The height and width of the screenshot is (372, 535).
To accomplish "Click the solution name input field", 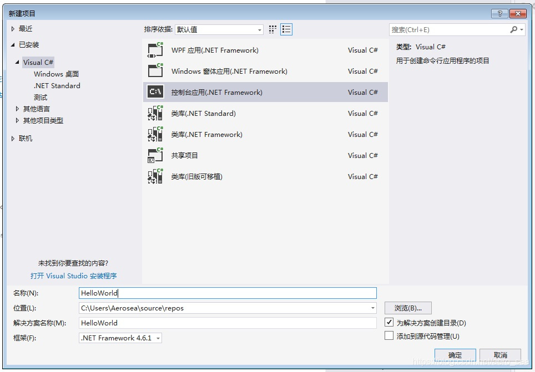I will coord(228,323).
